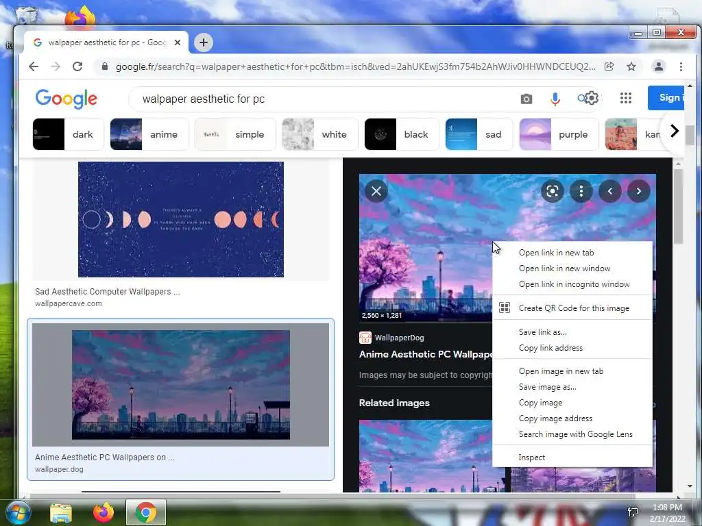Launch Firefox from the taskbar
Viewport: 702px width, 526px height.
(x=104, y=512)
